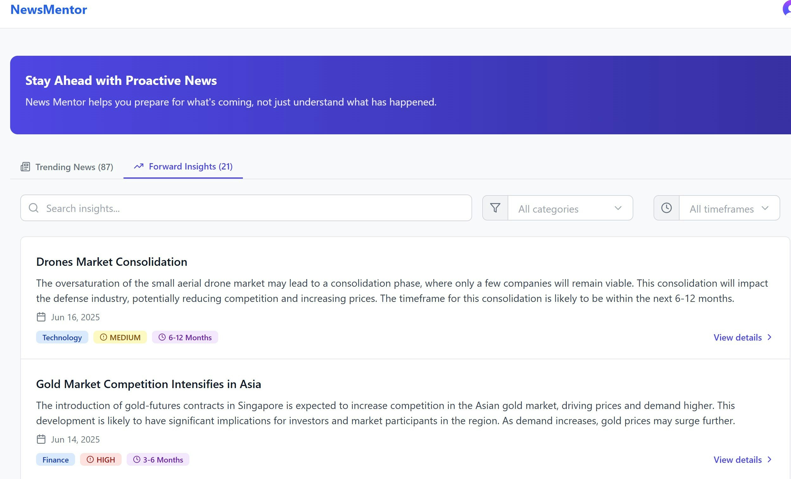The height and width of the screenshot is (479, 791).
Task: Click the clock icon beside timeframes
Action: coord(666,208)
